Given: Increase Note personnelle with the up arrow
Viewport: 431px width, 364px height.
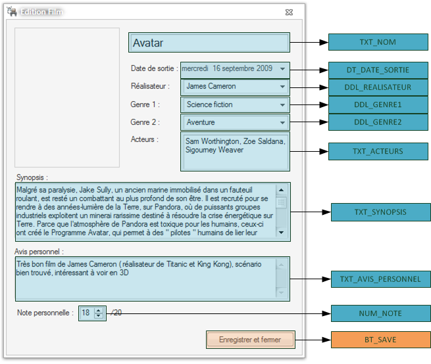Looking at the screenshot, I should point(99,310).
